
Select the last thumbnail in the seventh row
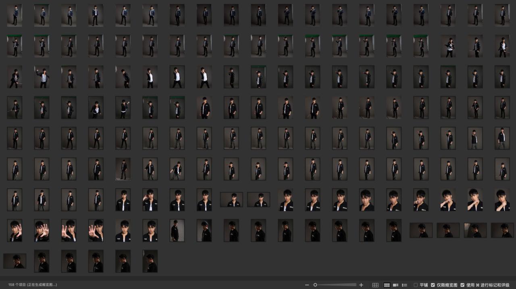502,200
